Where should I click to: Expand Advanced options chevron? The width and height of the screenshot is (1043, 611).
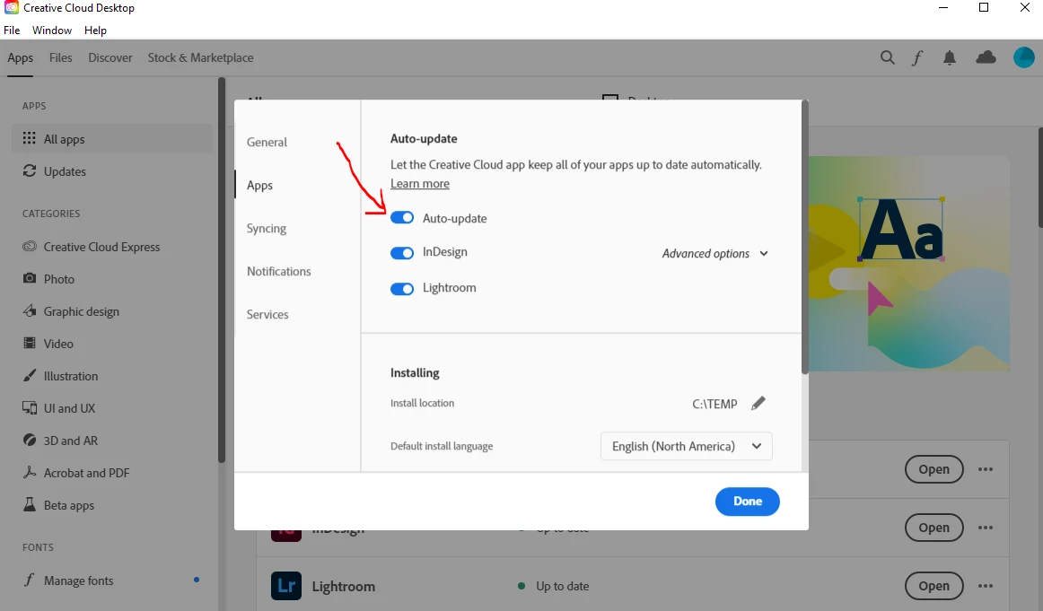coord(764,253)
